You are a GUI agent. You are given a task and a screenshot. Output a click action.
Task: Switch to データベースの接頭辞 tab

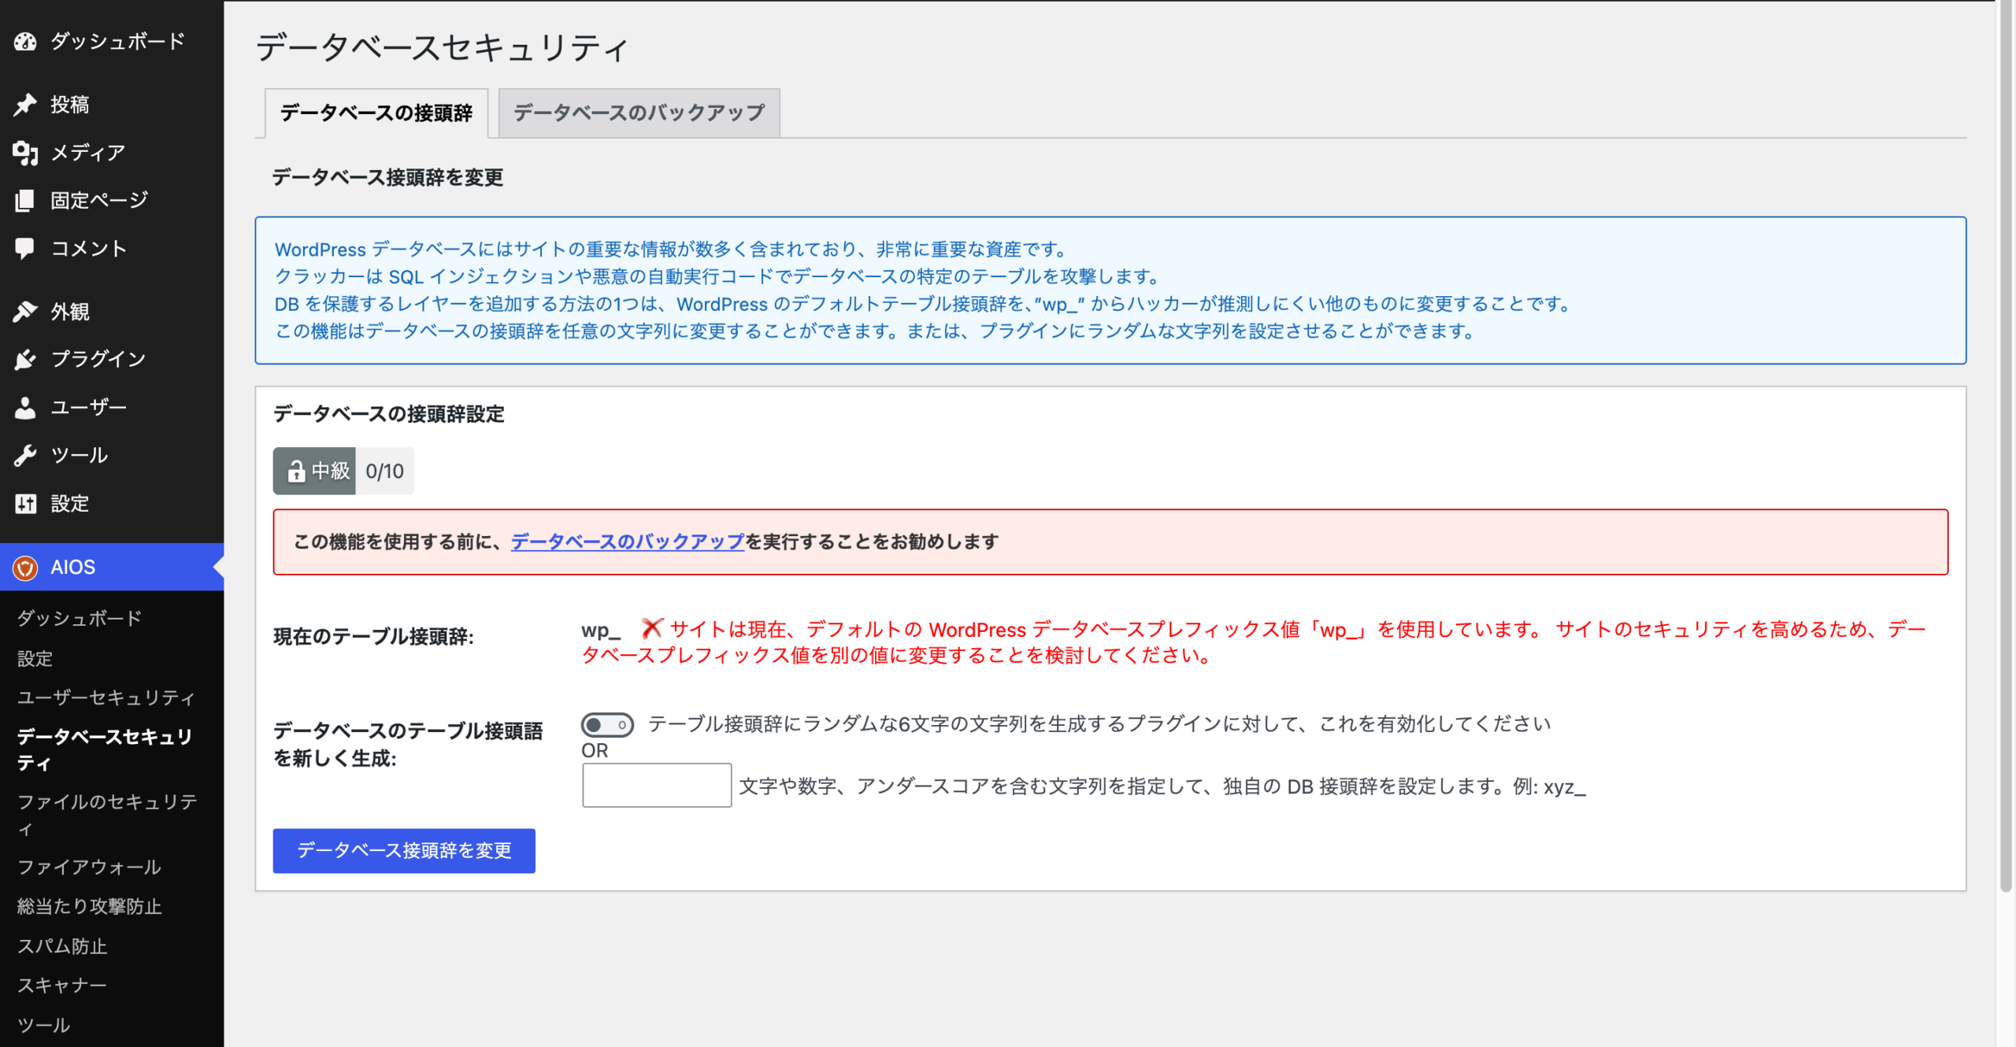(x=376, y=113)
